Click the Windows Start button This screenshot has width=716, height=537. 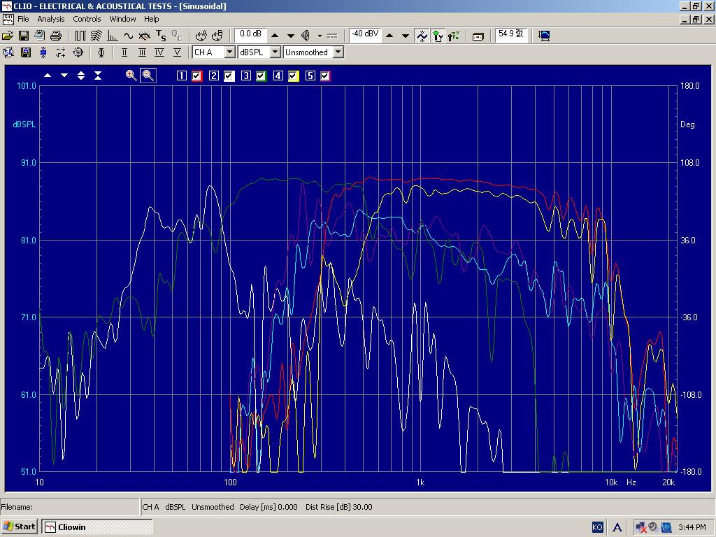20,527
